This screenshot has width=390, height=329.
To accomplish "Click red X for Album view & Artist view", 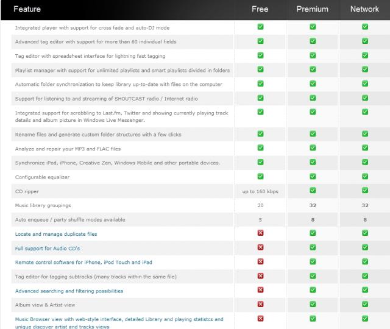I will point(260,304).
